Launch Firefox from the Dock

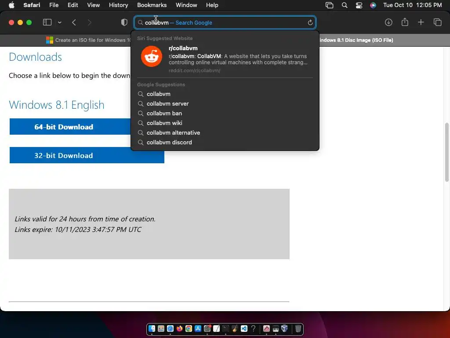(x=179, y=328)
